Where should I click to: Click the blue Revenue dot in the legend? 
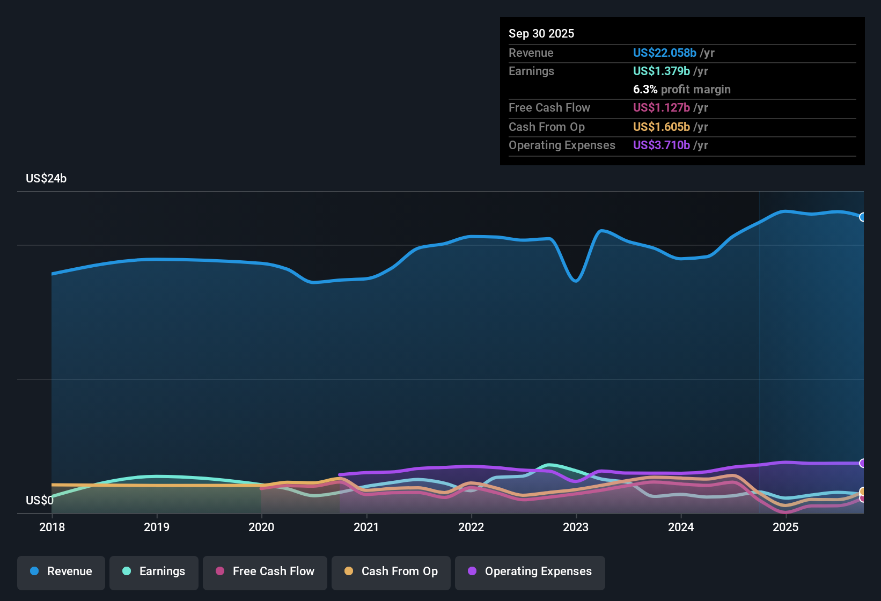point(34,571)
